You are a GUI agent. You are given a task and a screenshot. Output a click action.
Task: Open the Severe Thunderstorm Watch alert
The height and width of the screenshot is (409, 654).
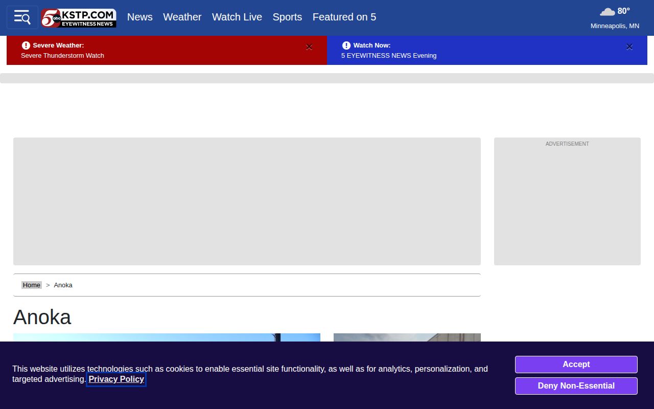[x=62, y=56]
